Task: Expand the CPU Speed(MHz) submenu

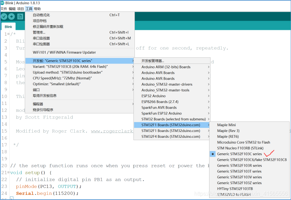Action: click(x=80, y=78)
